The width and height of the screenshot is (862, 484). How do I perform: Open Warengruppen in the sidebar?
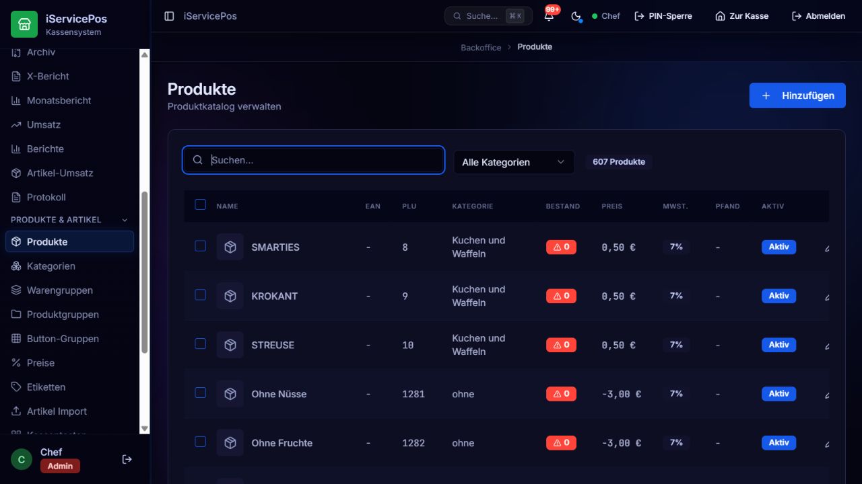(70, 290)
